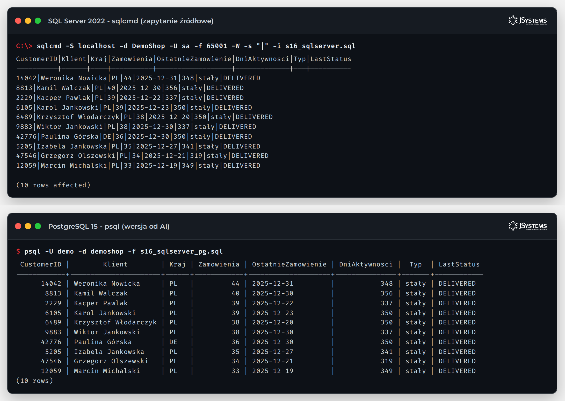Click the 319 activity days value in psql
The width and height of the screenshot is (565, 401).
387,361
